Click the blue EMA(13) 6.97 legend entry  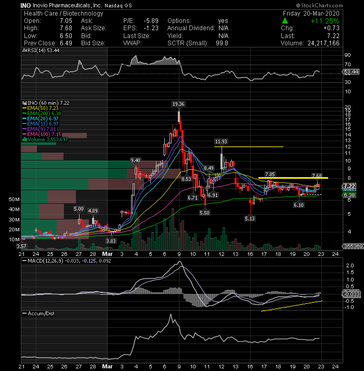point(41,123)
